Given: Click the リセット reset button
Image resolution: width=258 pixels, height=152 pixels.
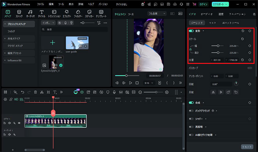Looking at the screenshot, I should pyautogui.click(x=247, y=147).
